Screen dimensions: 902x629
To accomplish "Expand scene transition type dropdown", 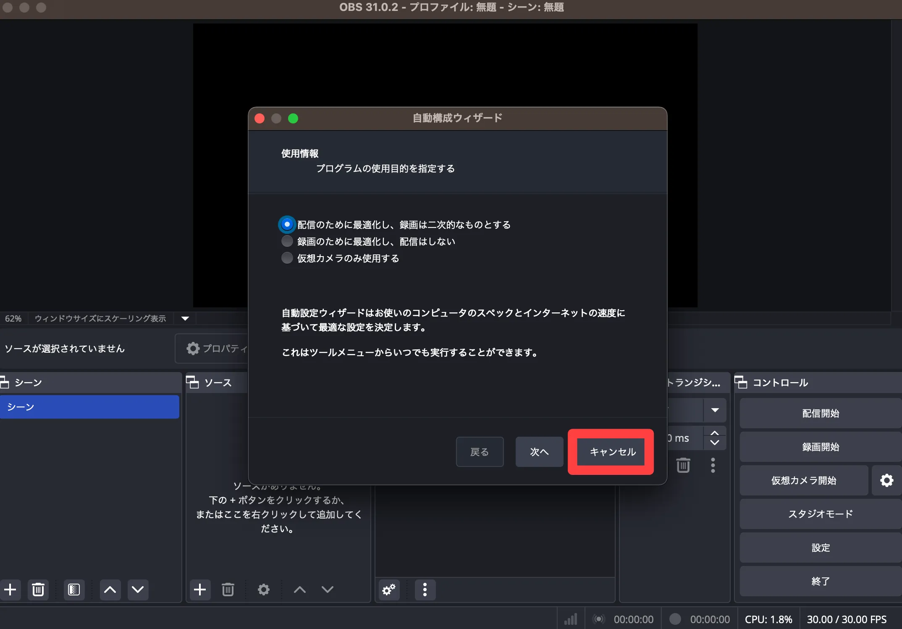I will click(715, 410).
